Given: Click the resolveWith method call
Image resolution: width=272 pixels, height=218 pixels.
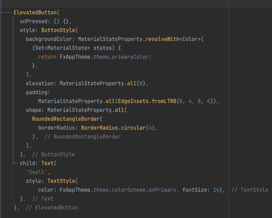Looking at the screenshot, I should pyautogui.click(x=162, y=39).
